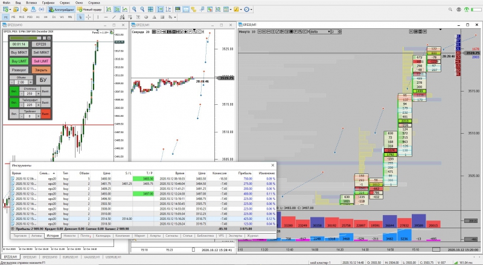The image size is (483, 265).
Task: Open the Файл menu
Action: pos(6,2)
